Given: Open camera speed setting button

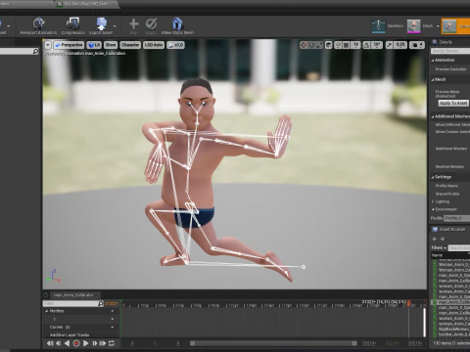Looking at the screenshot, I should [x=417, y=45].
